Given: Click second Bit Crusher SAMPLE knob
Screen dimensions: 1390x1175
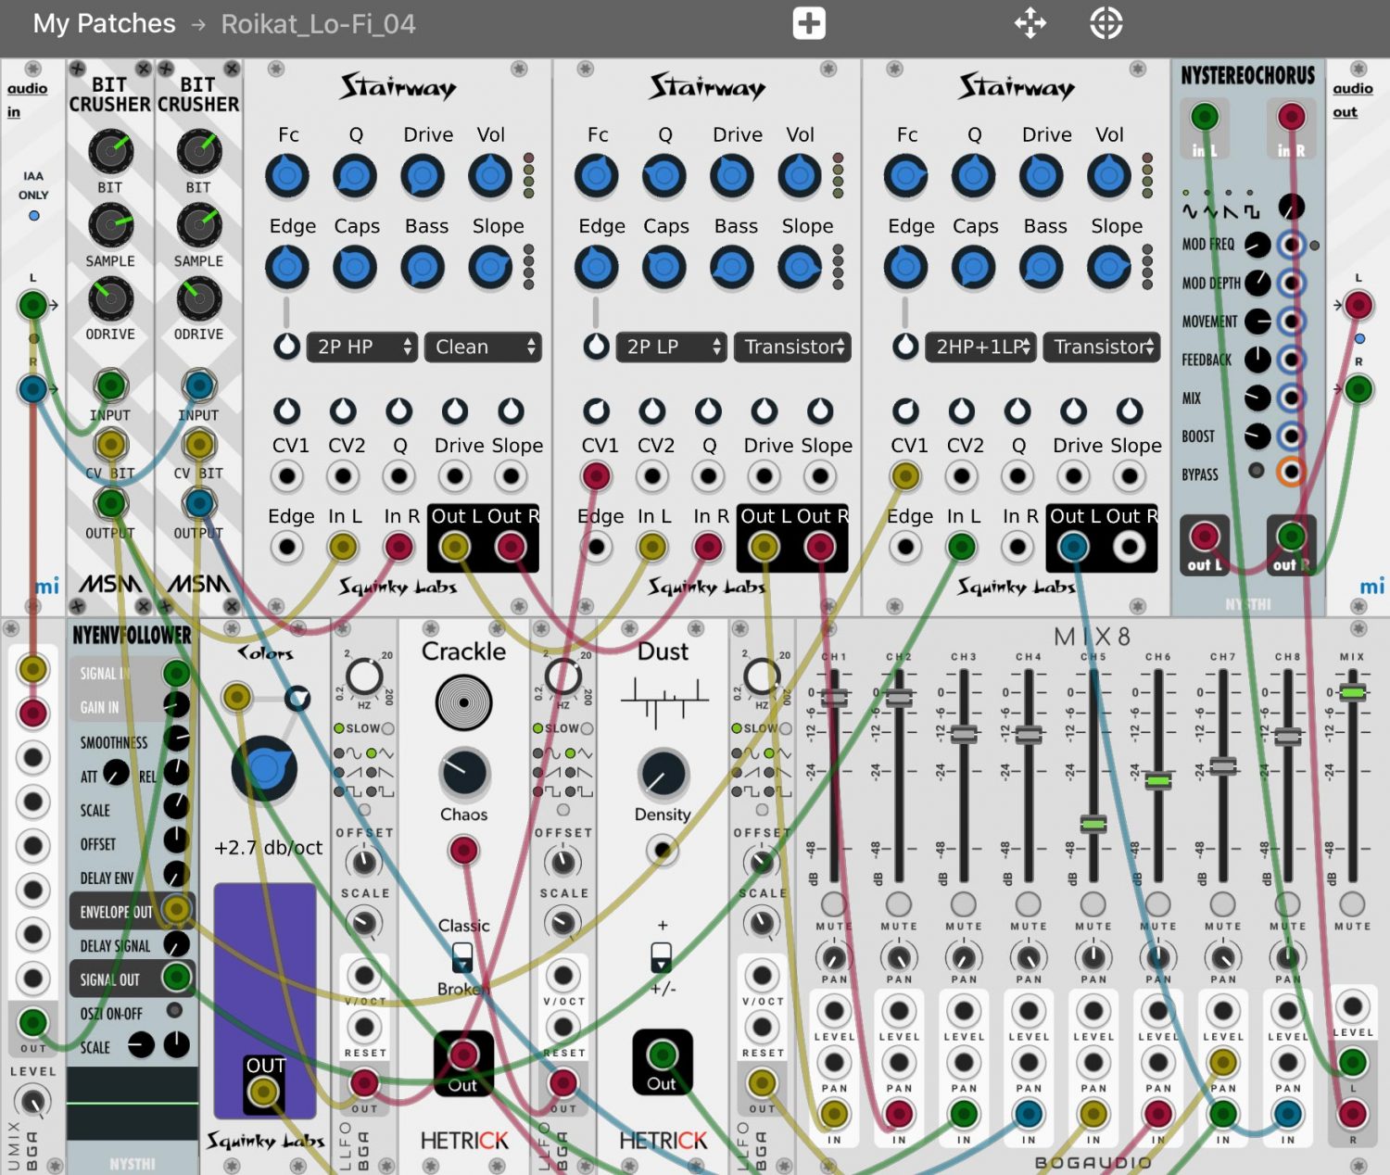Looking at the screenshot, I should pyautogui.click(x=198, y=225).
